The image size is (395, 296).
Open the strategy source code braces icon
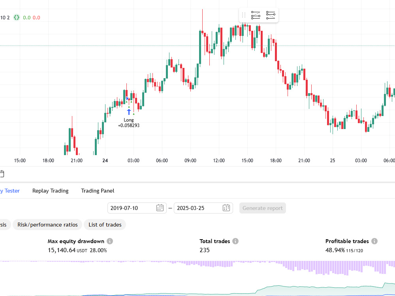tap(16, 17)
